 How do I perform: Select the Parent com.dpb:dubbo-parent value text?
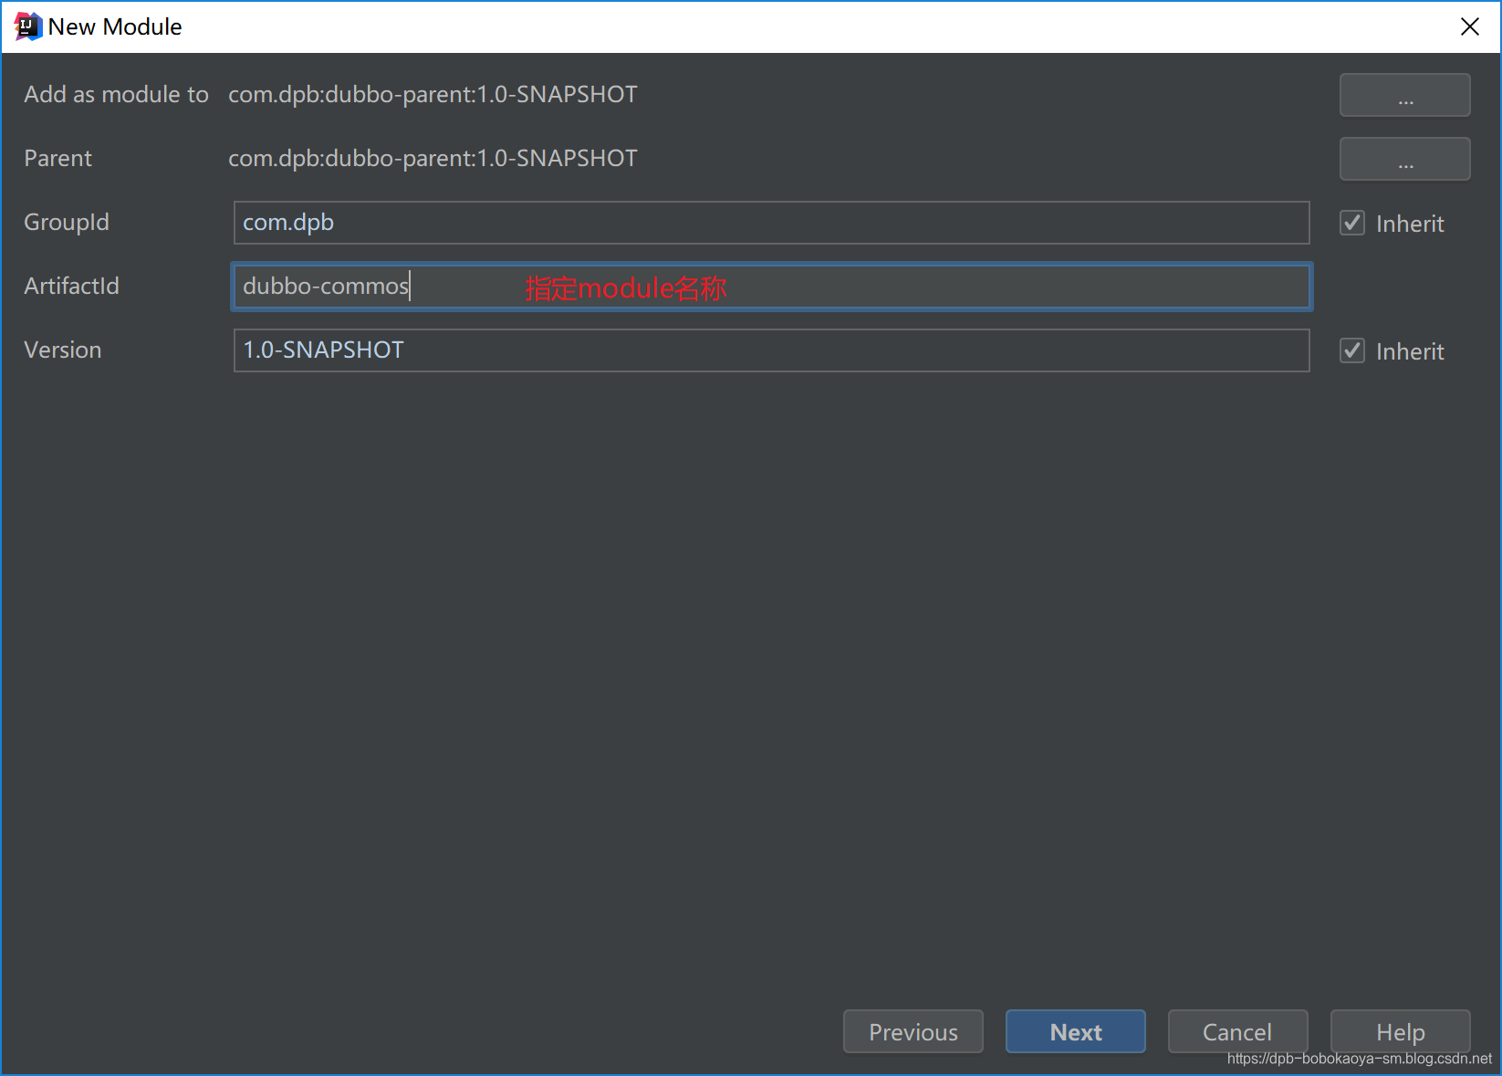coord(433,159)
